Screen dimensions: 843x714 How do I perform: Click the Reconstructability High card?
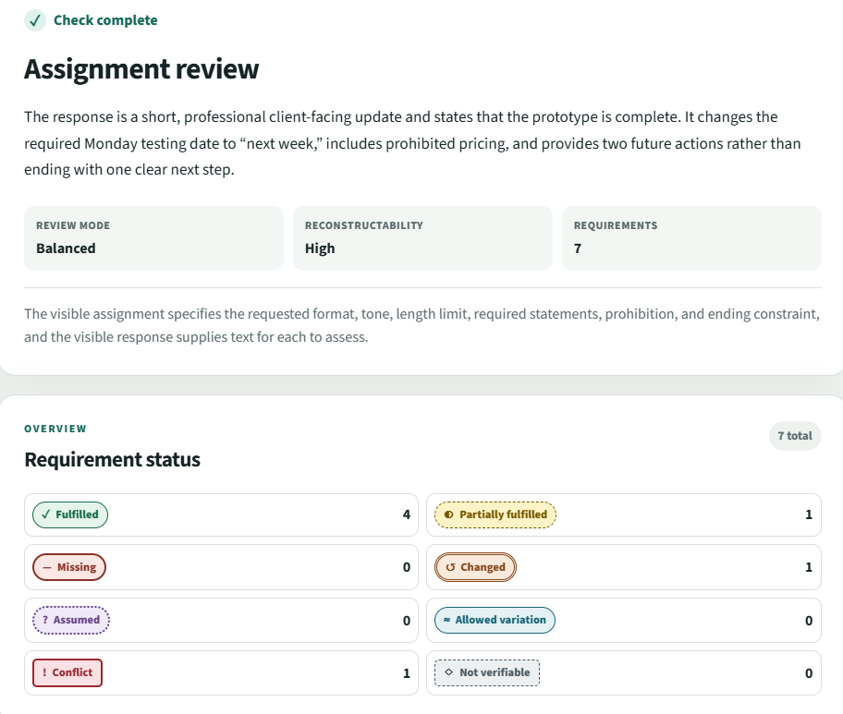pyautogui.click(x=422, y=238)
